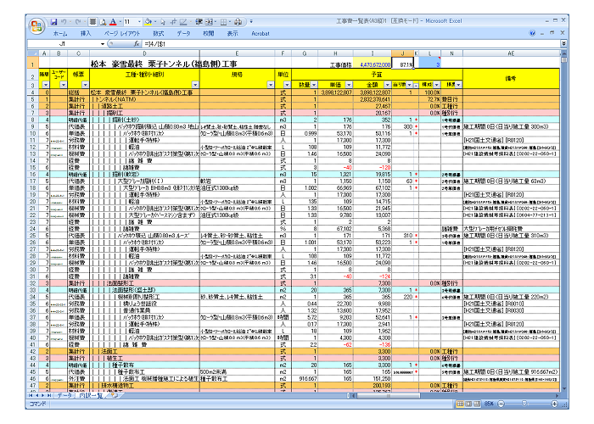Click the zoom in plus button
This screenshot has width=594, height=424.
[554, 404]
